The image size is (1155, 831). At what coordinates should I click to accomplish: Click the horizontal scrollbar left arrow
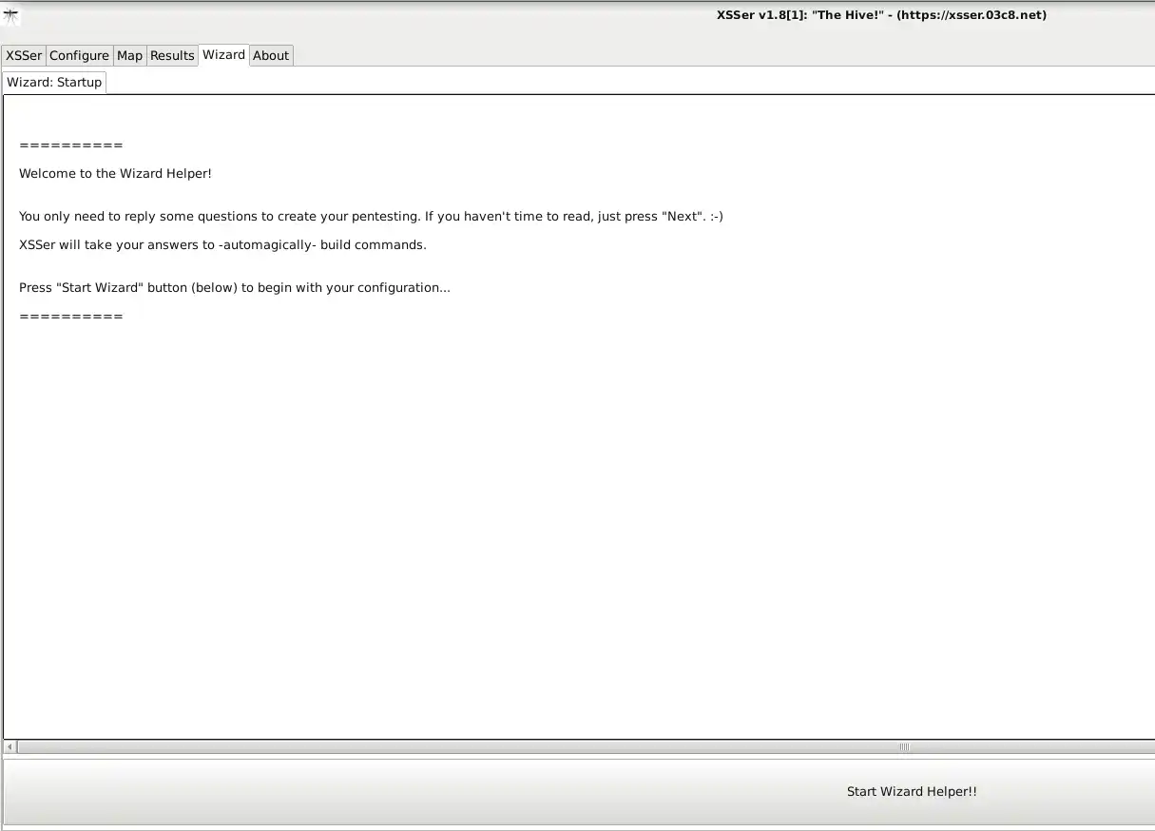10,747
